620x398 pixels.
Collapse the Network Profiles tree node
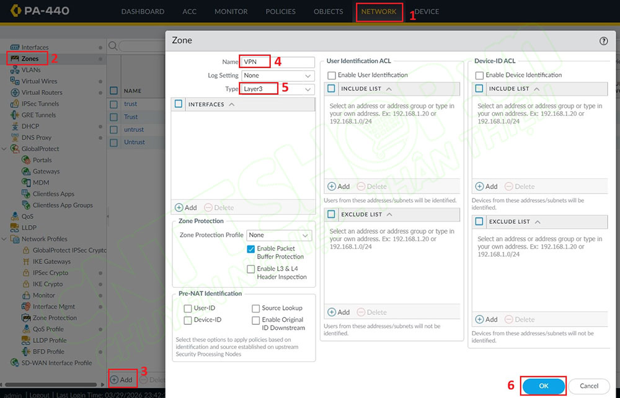[4, 239]
